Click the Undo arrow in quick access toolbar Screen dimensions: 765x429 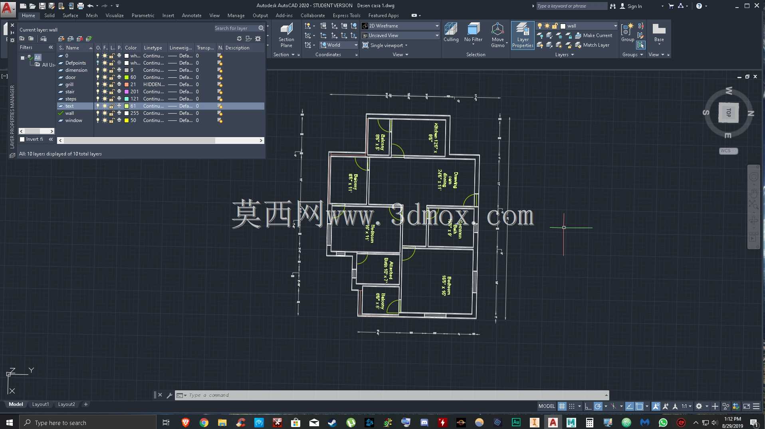click(90, 6)
